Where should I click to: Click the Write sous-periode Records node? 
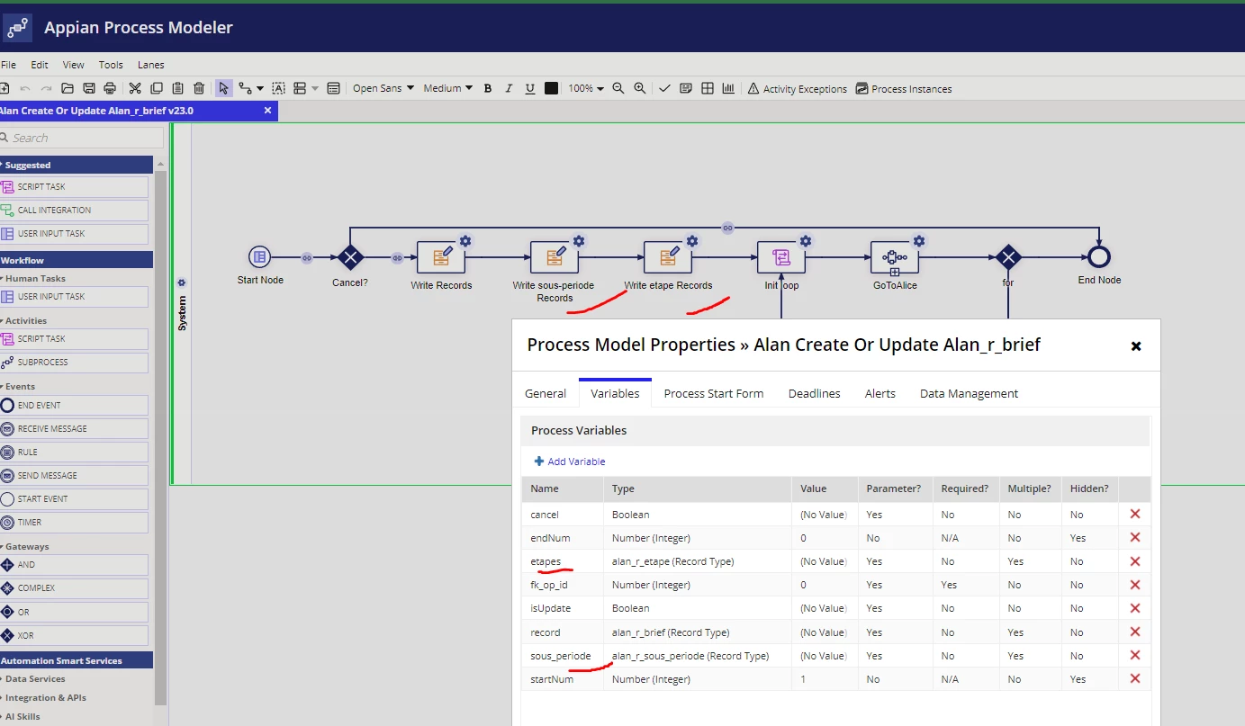(555, 257)
